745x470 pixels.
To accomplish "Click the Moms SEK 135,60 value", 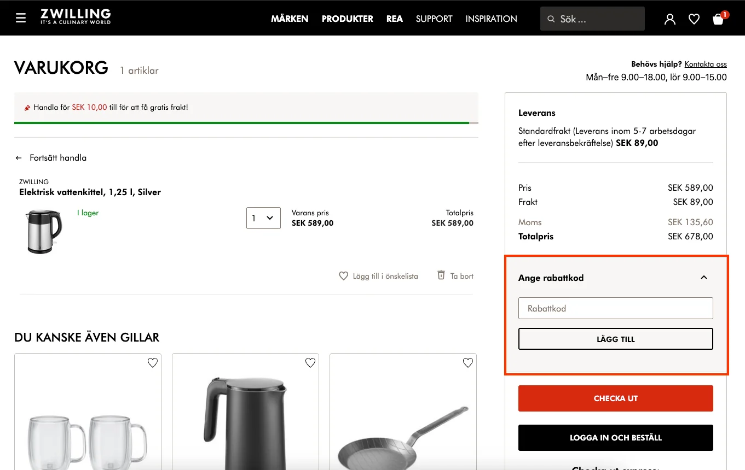I will click(690, 222).
